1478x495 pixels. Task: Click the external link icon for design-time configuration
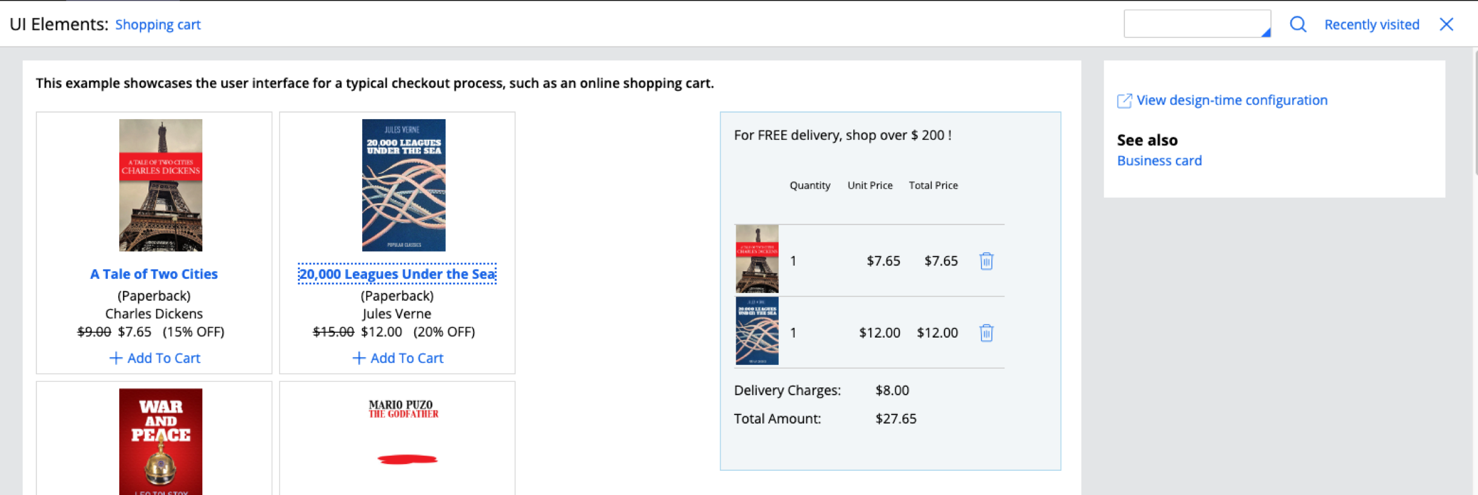pos(1124,101)
